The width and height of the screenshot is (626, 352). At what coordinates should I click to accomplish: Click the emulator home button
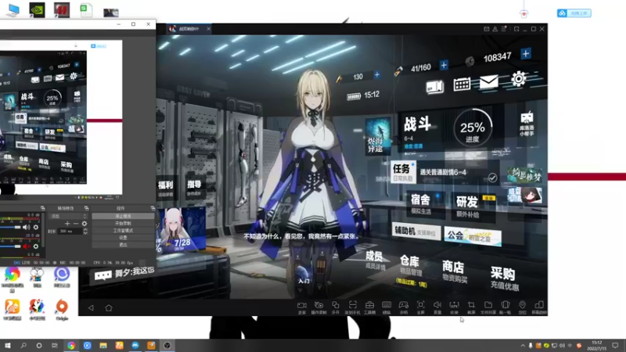109,307
